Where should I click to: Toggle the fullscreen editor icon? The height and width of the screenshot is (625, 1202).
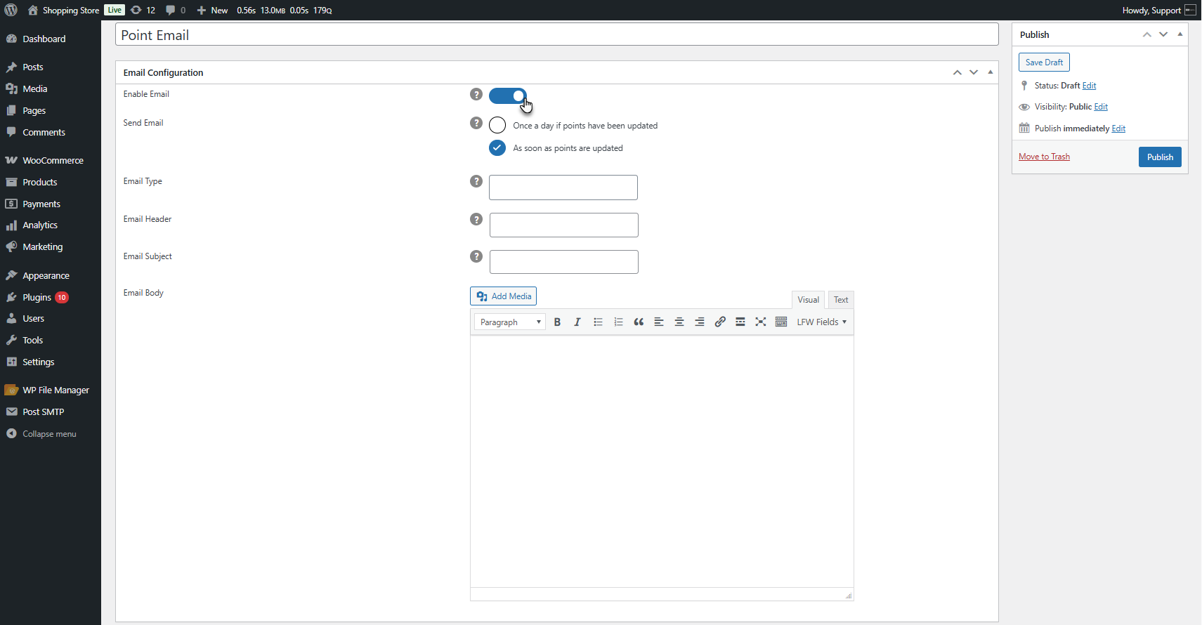[x=761, y=322]
